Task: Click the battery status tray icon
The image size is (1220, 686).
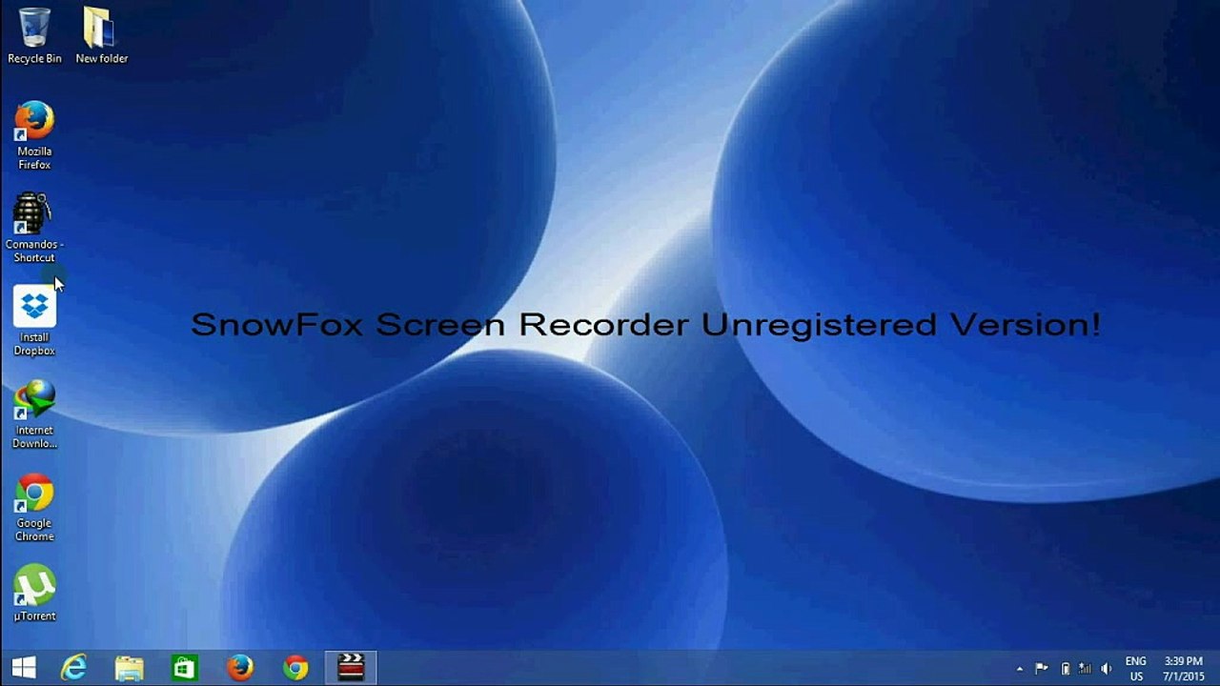Action: [1066, 669]
